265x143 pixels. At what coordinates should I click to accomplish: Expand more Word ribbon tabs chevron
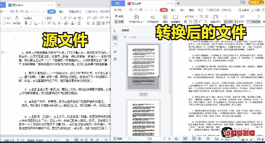[80, 12]
